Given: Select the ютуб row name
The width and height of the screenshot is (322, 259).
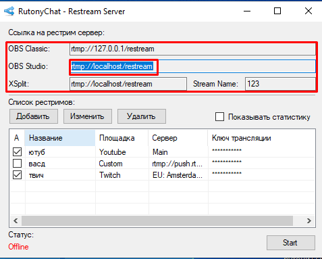Looking at the screenshot, I should (36, 152).
